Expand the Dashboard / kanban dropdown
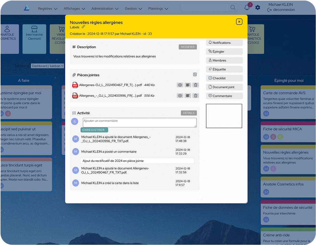The height and width of the screenshot is (245, 316). pos(47,66)
